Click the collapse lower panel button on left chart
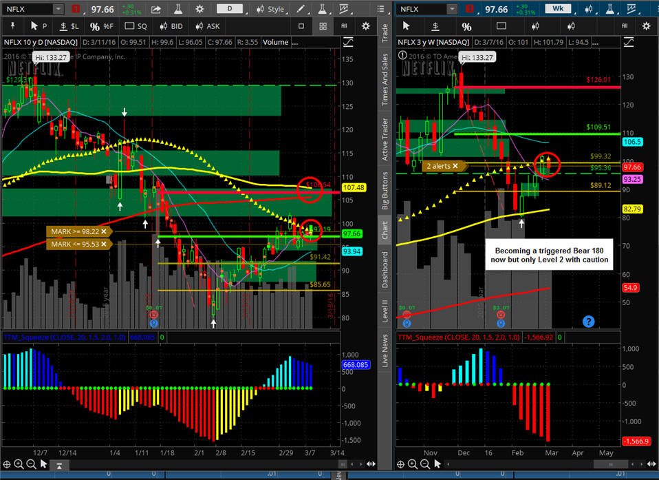Viewport: 659px width, 480px height. pos(59,466)
